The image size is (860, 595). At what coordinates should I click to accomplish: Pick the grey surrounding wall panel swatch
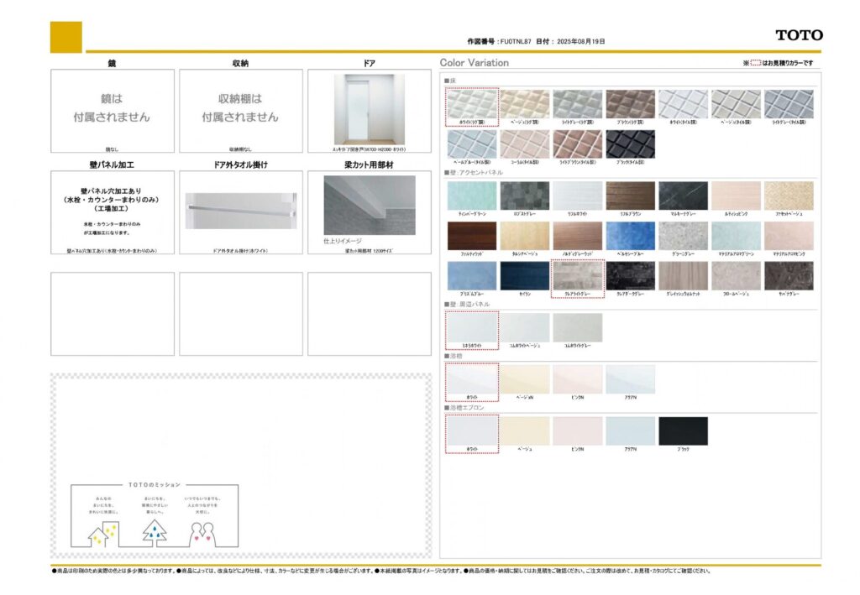578,327
